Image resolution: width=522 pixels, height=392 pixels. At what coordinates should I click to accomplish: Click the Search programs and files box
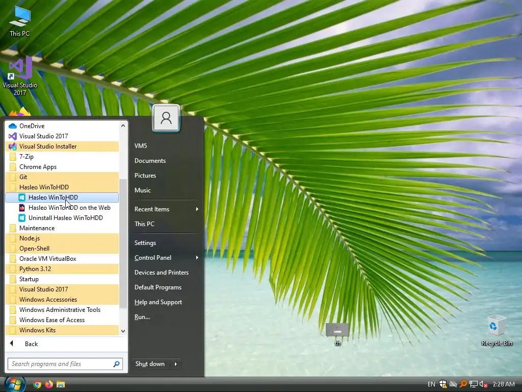pyautogui.click(x=65, y=364)
